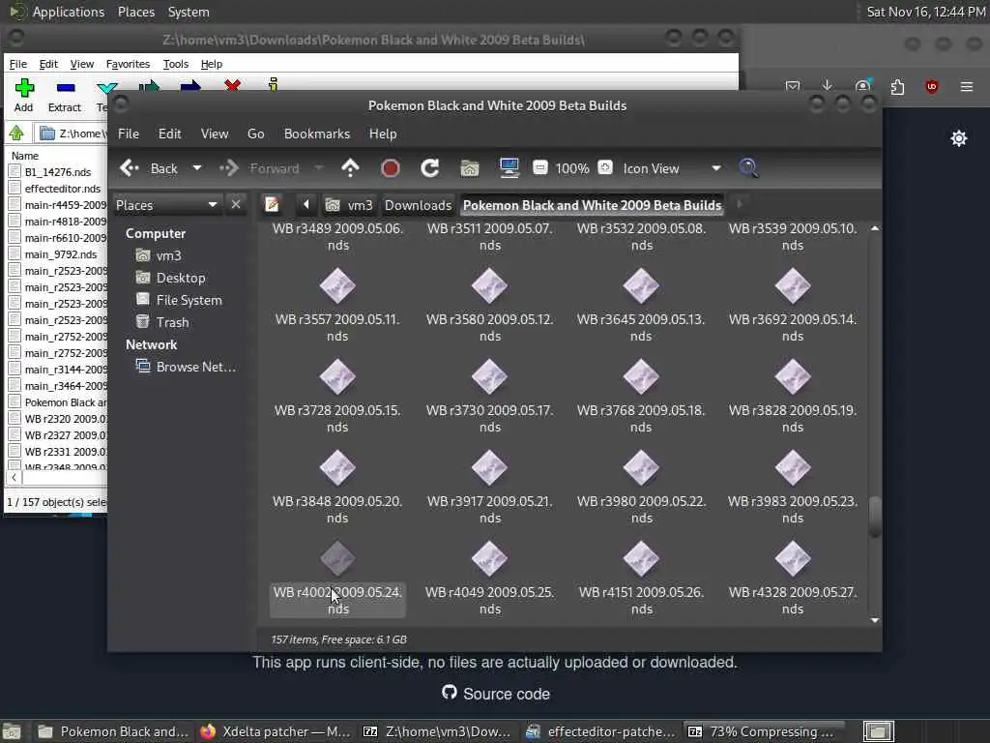The image size is (990, 743).
Task: Select vm3 path bar button
Action: (x=349, y=205)
